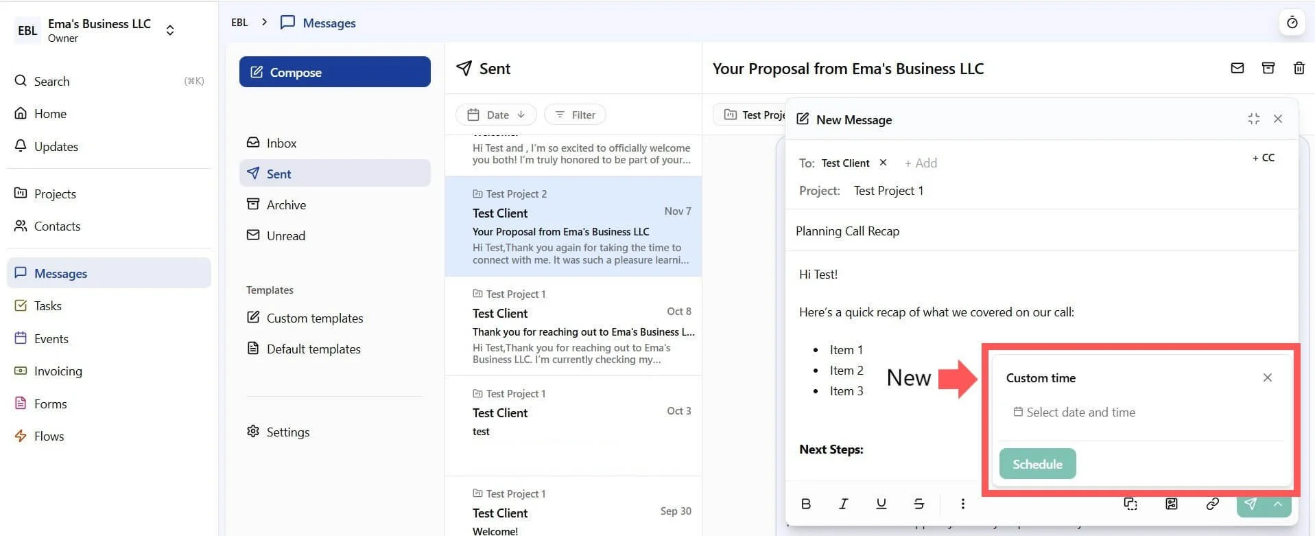Delete the conversation with trash icon
1315x536 pixels.
tap(1299, 68)
